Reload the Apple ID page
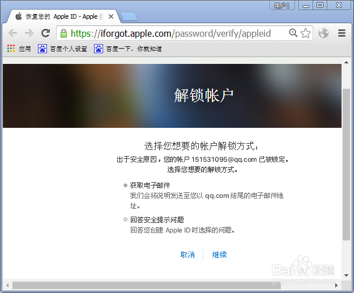The image size is (354, 293). 46,33
